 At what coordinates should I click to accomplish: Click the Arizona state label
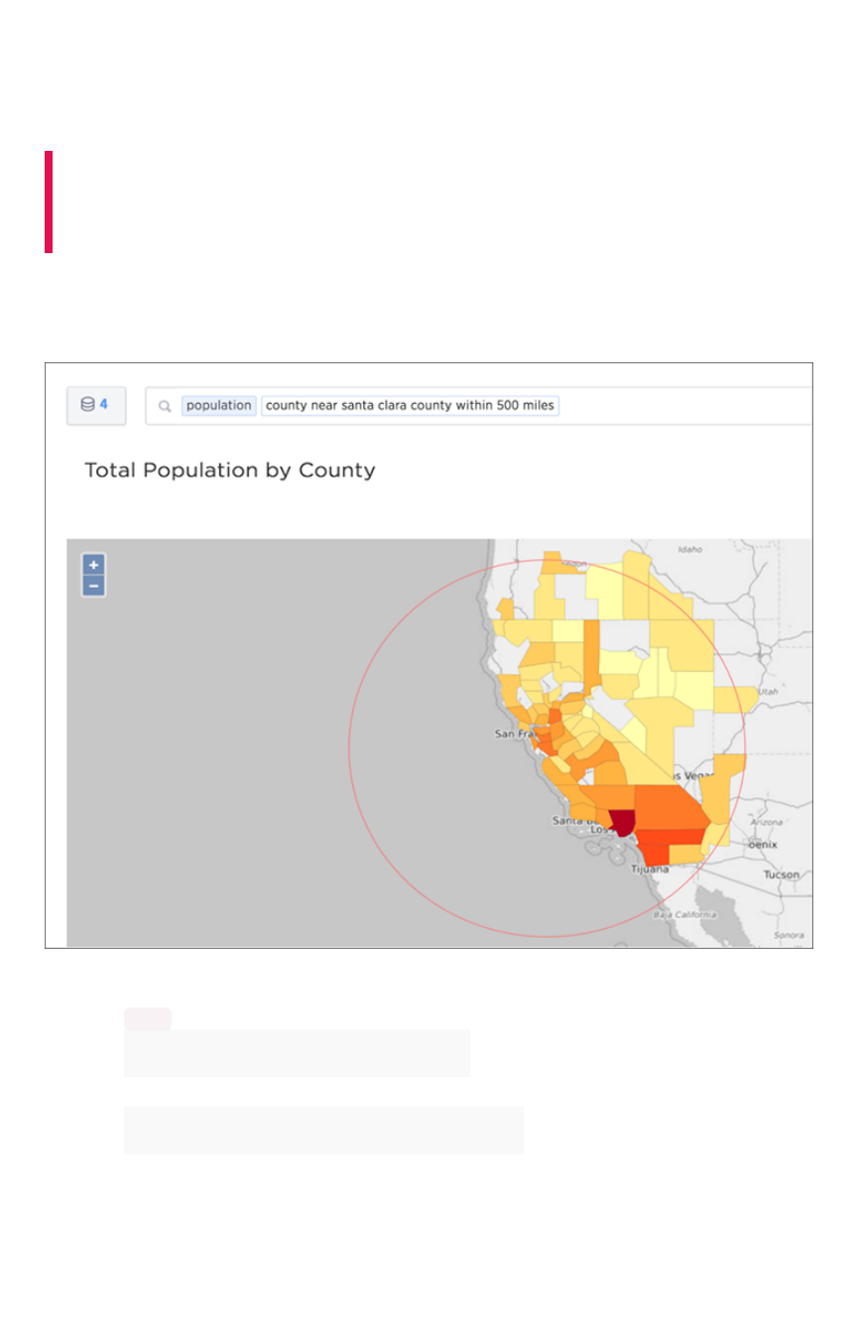766,822
